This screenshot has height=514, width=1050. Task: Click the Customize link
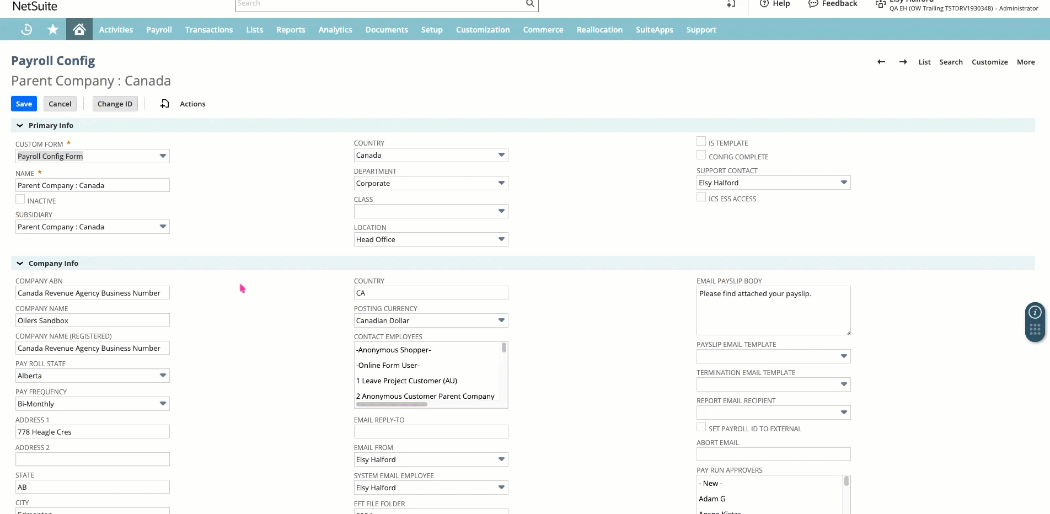click(x=989, y=62)
